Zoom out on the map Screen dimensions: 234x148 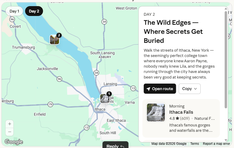(x=10, y=132)
